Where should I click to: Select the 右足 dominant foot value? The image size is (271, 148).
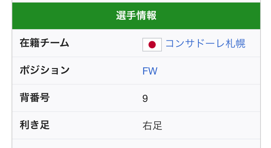152,126
